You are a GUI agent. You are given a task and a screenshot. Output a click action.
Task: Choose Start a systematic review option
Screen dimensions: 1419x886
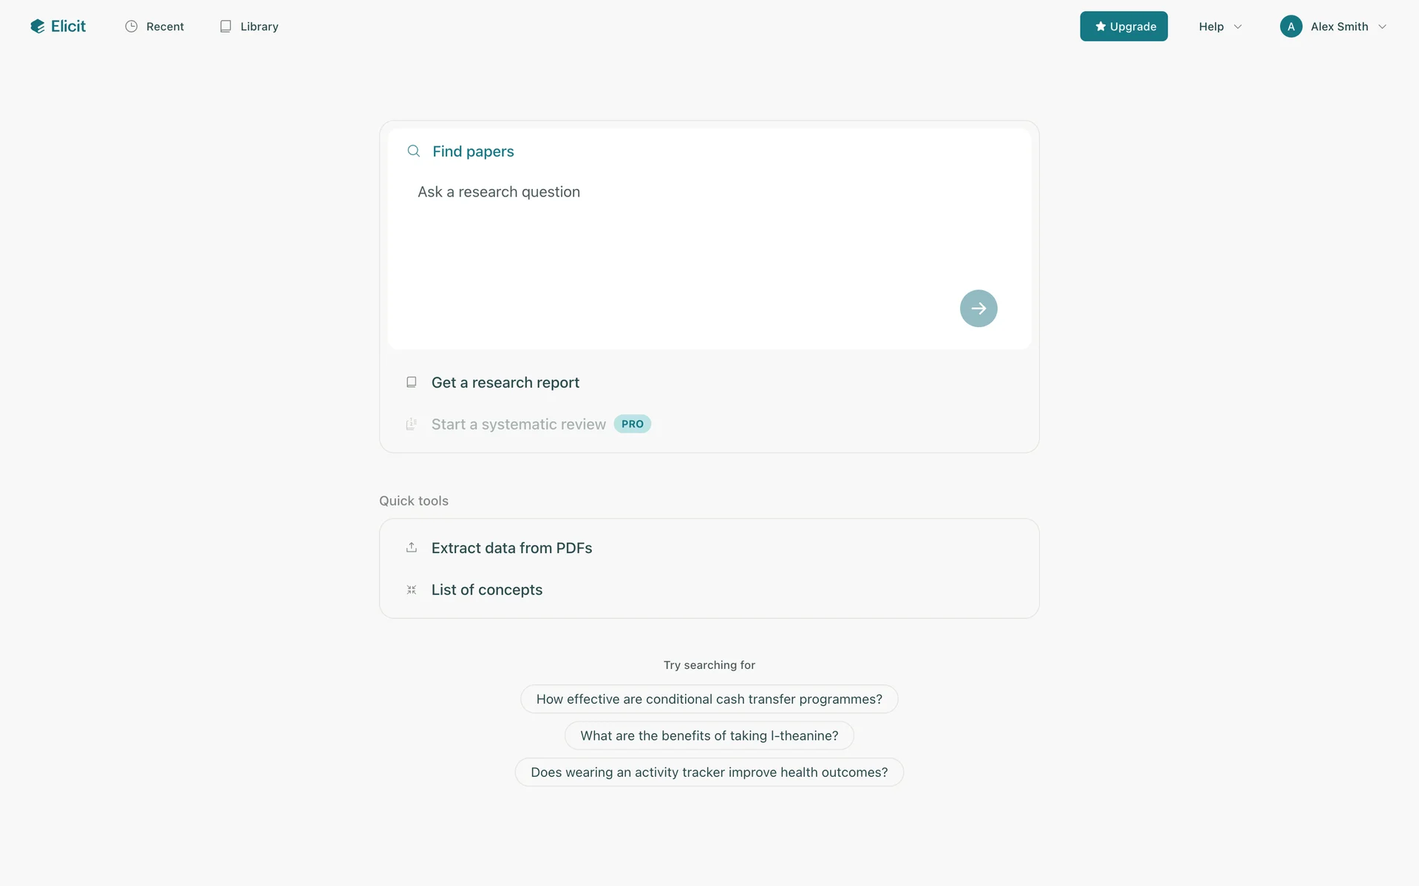(518, 425)
